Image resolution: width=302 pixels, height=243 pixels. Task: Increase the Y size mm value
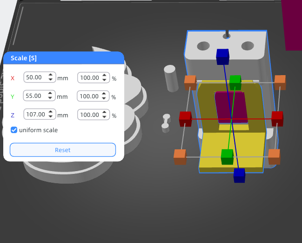(50, 93)
